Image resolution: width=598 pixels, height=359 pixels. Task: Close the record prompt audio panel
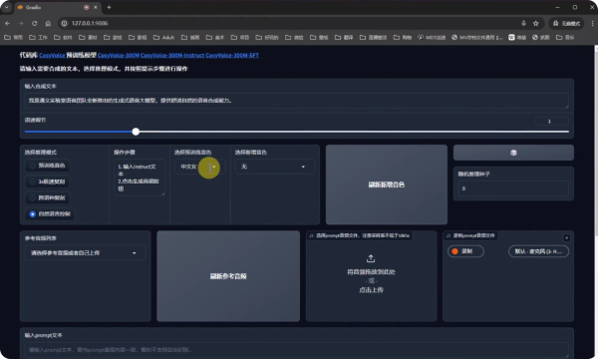pyautogui.click(x=566, y=237)
